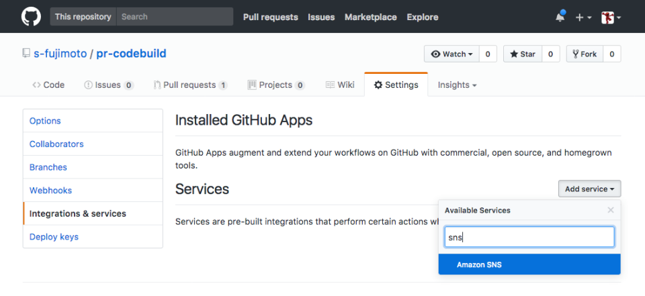The image size is (645, 296).
Task: Click the Search box in header
Action: point(175,17)
